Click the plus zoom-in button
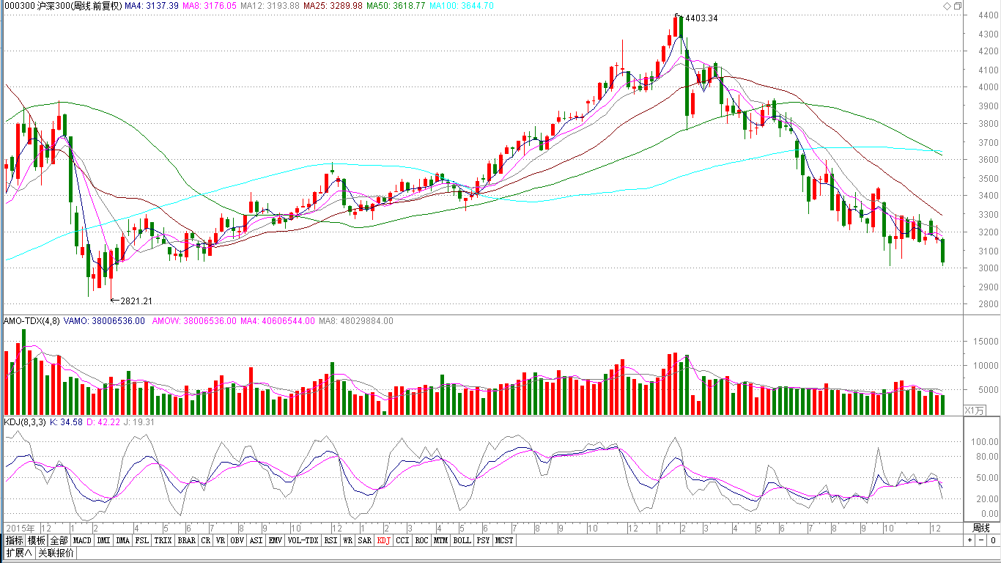Image resolution: width=1001 pixels, height=563 pixels. pyautogui.click(x=969, y=540)
